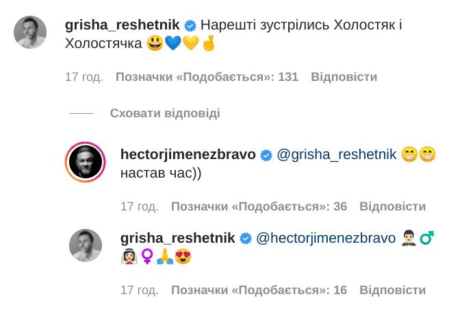Click the 17 год. timestamp on top comment
Image resolution: width=475 pixels, height=314 pixels.
coord(84,77)
